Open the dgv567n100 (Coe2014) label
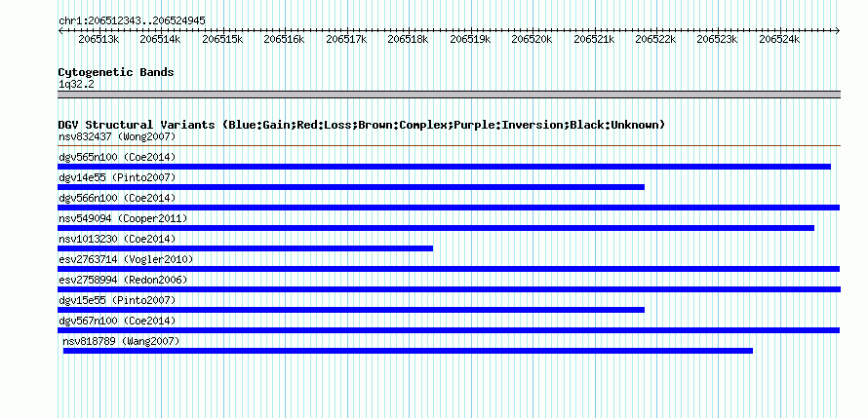868x418 pixels. pyautogui.click(x=117, y=321)
